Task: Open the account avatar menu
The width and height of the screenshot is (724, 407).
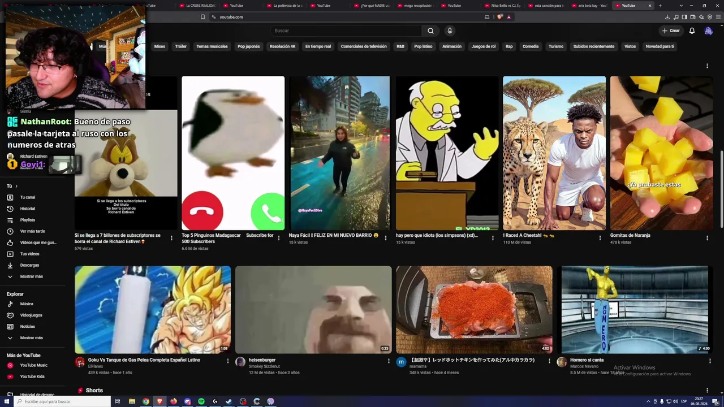Action: [708, 31]
